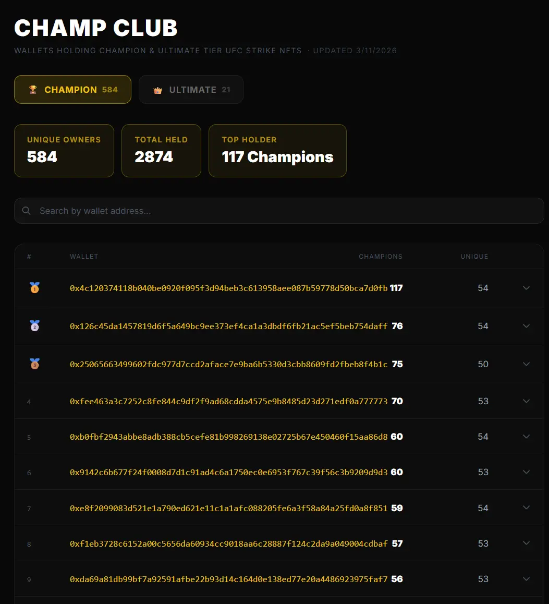The image size is (549, 604).
Task: Click the search by wallet address field
Action: [279, 210]
